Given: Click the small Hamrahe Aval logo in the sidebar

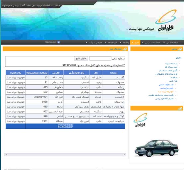Looking at the screenshot, I should 140,120.
